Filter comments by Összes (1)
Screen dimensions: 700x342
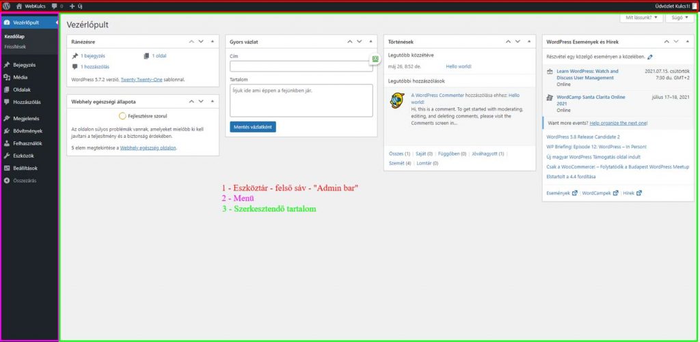point(399,154)
